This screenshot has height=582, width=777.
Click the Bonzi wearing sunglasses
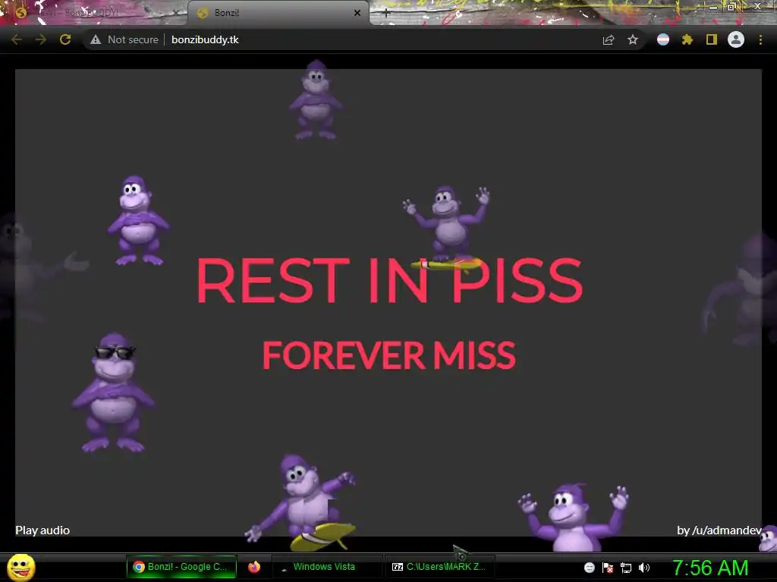[x=114, y=392]
